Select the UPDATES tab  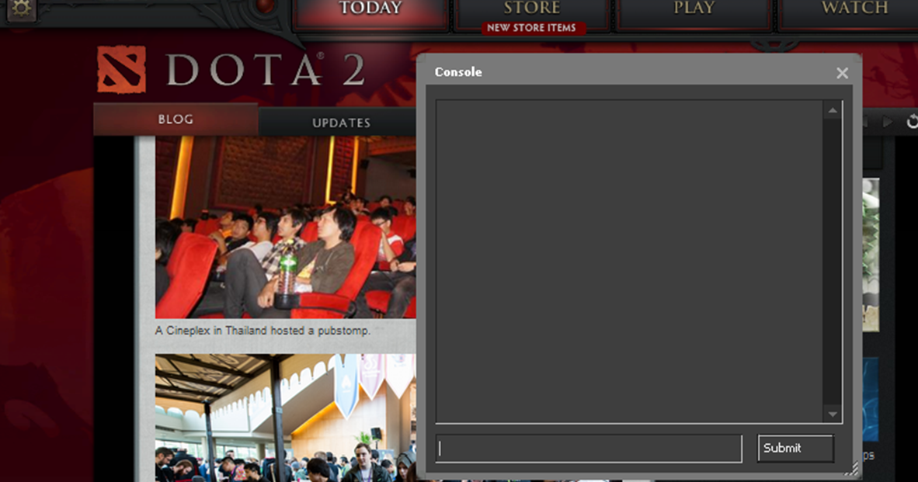(x=341, y=123)
